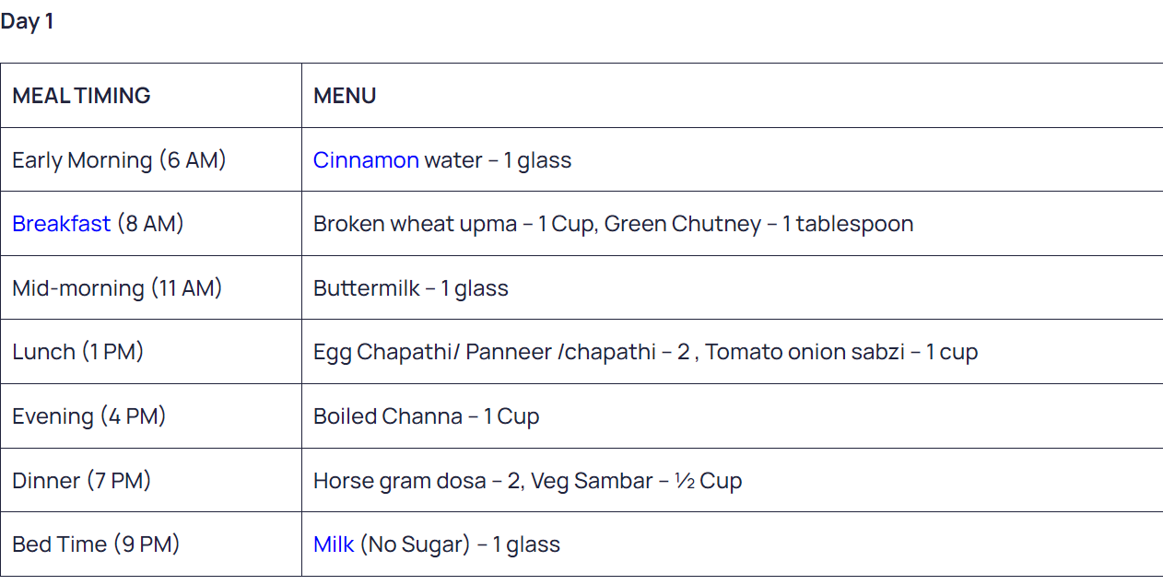Open the Cinnamon link
The width and height of the screenshot is (1163, 585).
click(366, 160)
